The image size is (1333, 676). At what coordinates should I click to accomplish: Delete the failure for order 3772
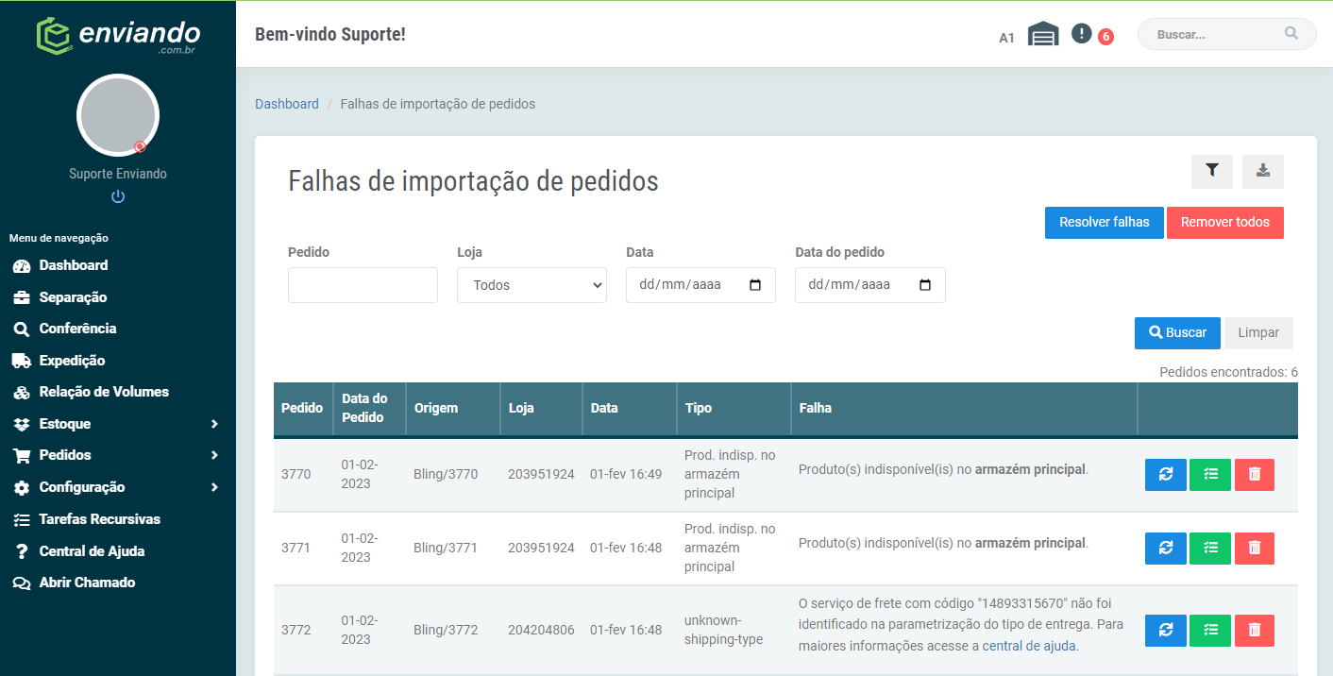pyautogui.click(x=1254, y=631)
